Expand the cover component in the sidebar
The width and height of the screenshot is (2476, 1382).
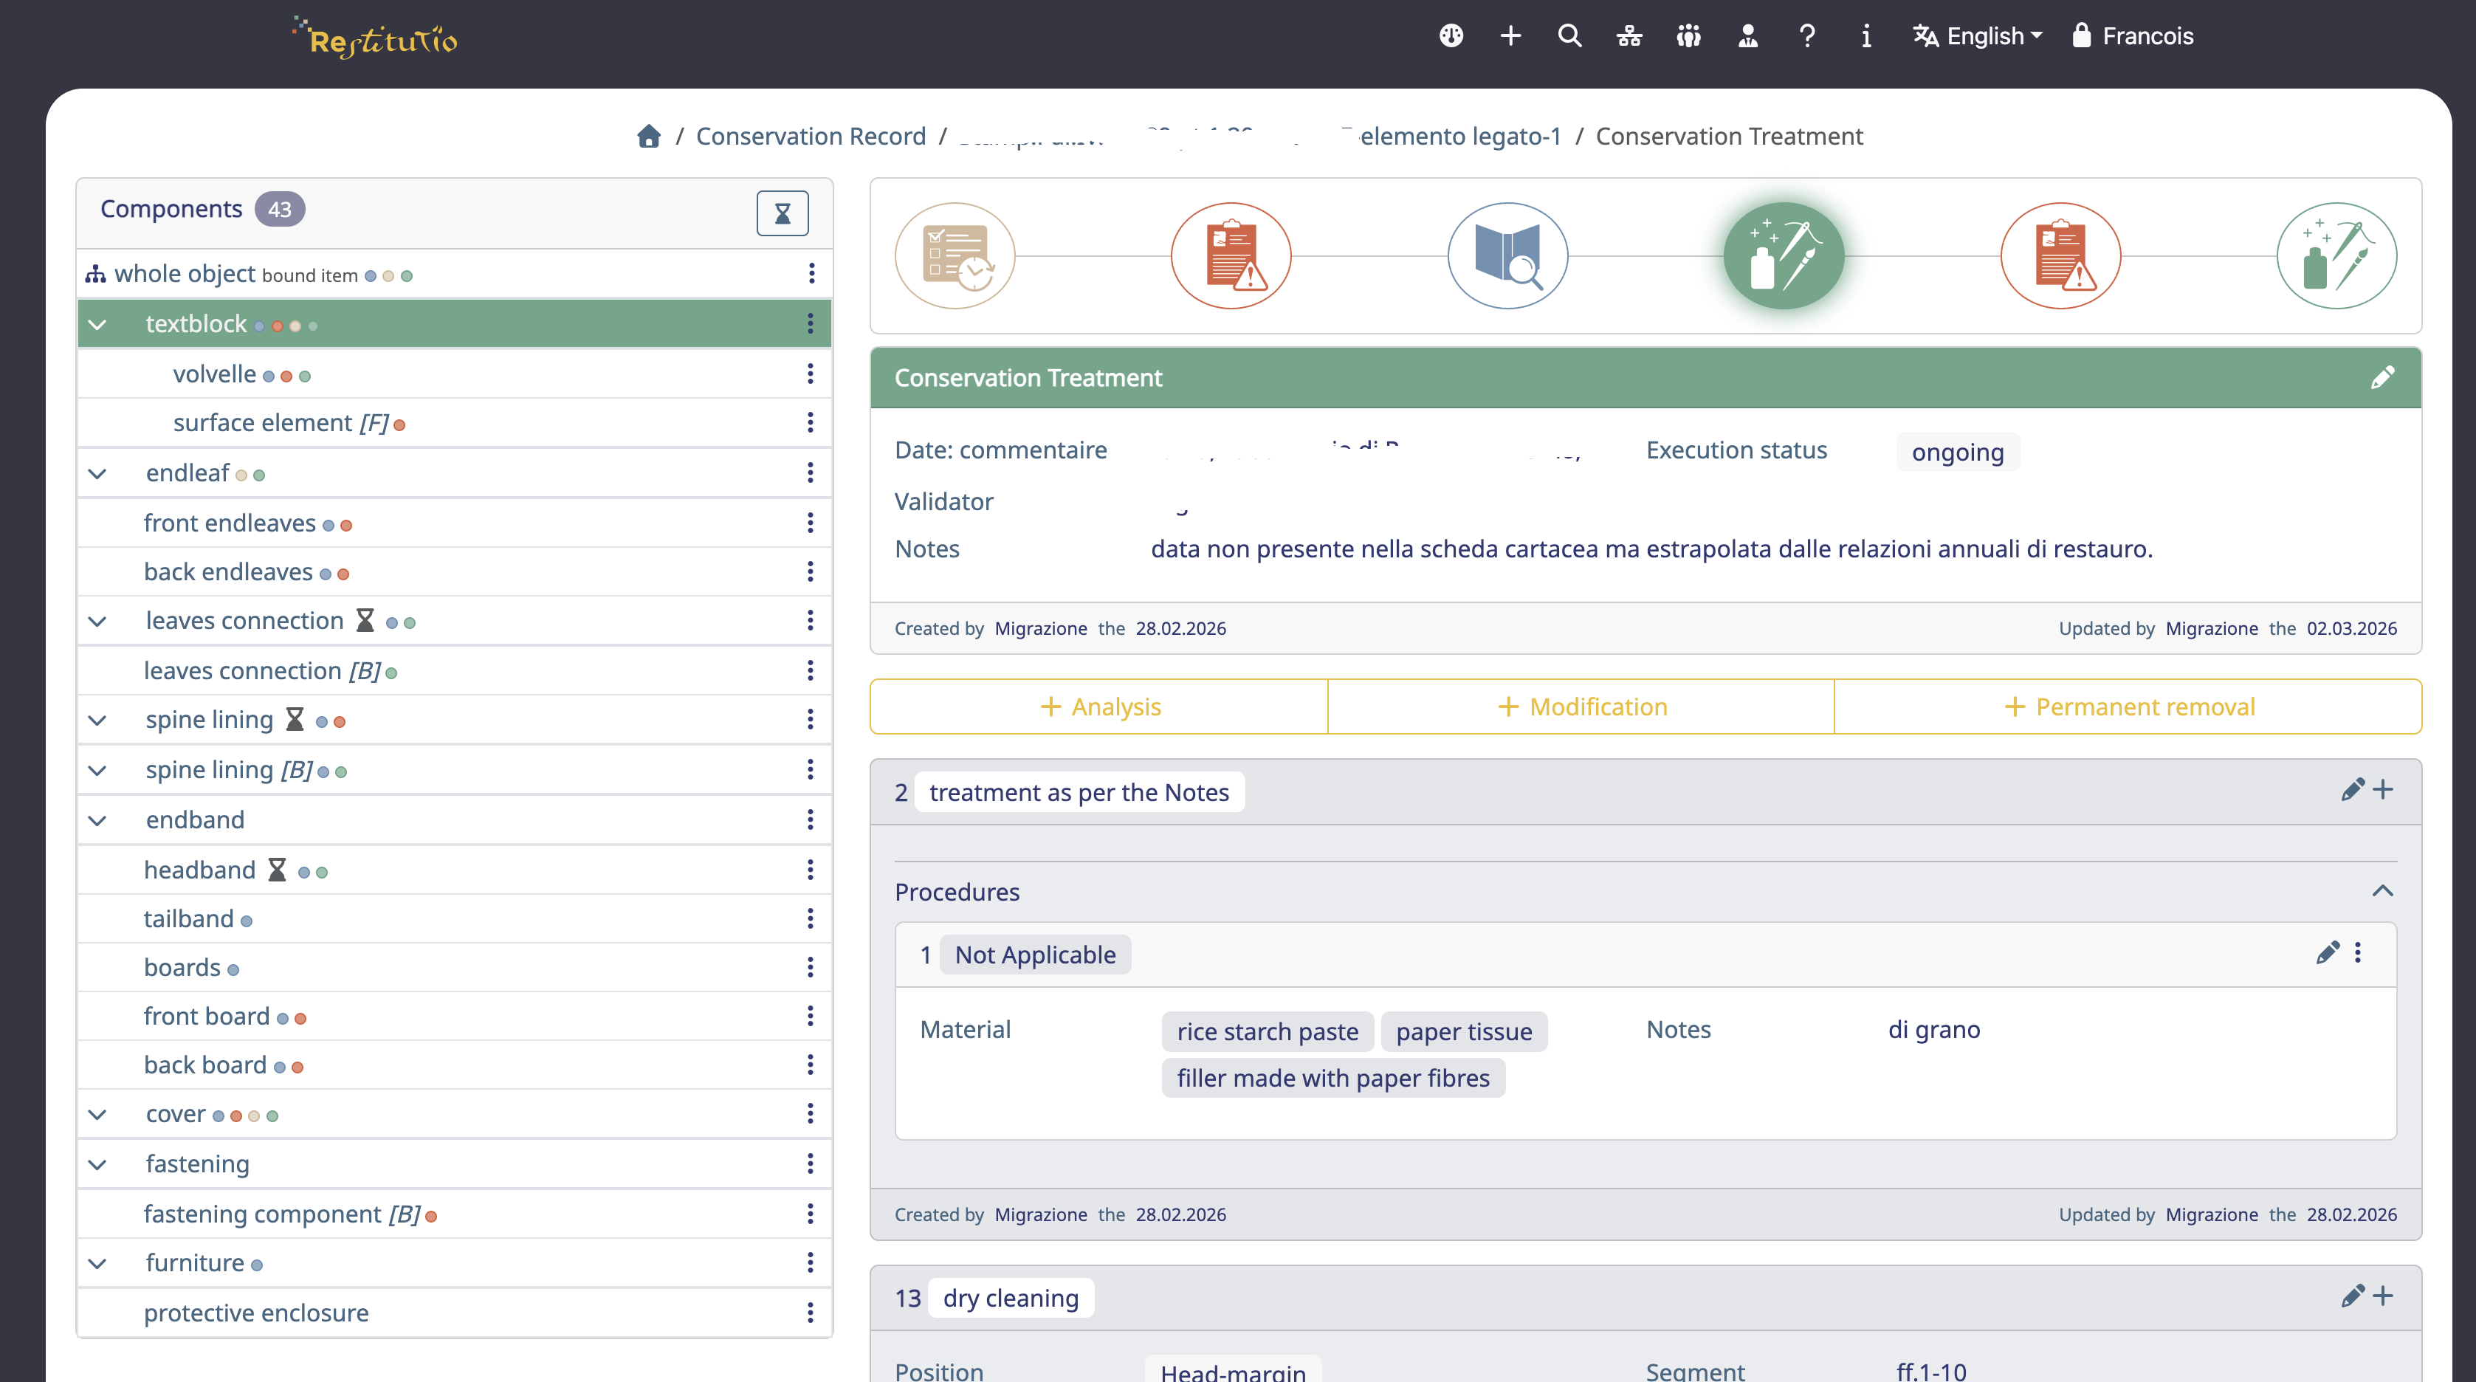click(x=97, y=1114)
